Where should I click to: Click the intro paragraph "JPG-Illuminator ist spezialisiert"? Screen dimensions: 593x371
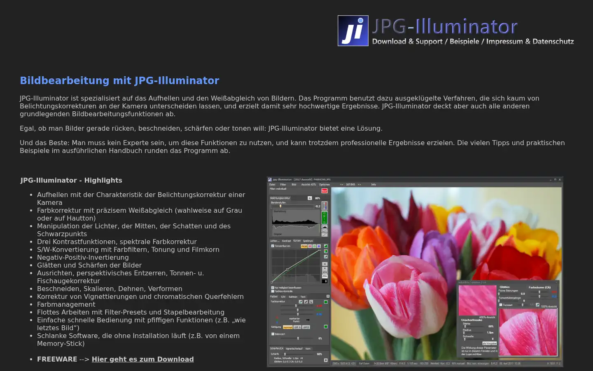(x=280, y=106)
